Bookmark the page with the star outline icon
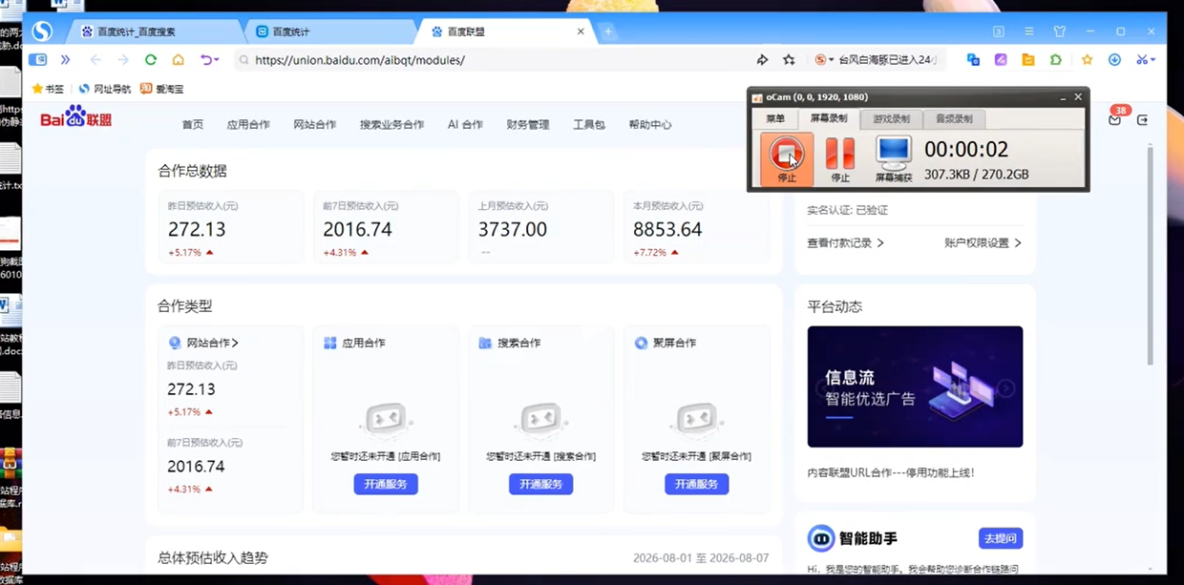The image size is (1184, 585). click(789, 59)
